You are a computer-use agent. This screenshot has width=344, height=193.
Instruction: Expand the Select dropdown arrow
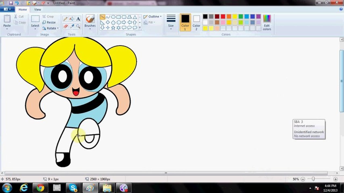pos(35,29)
